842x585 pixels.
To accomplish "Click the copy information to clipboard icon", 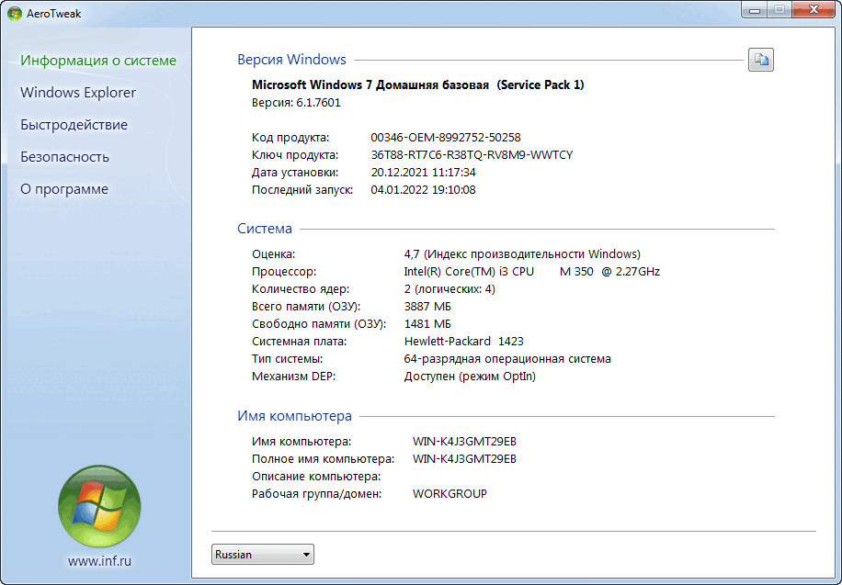I will 761,60.
